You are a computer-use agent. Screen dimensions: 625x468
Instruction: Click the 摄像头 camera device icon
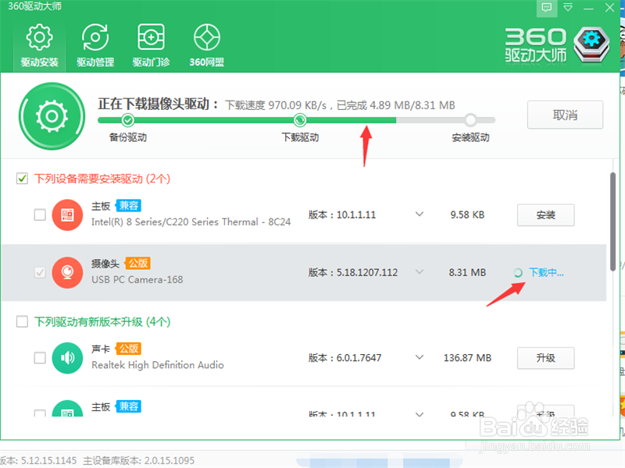coord(67,272)
